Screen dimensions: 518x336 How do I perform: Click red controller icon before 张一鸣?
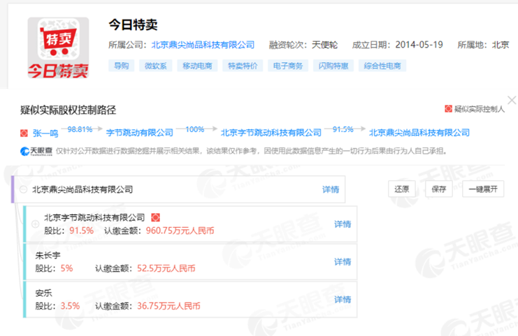point(24,133)
